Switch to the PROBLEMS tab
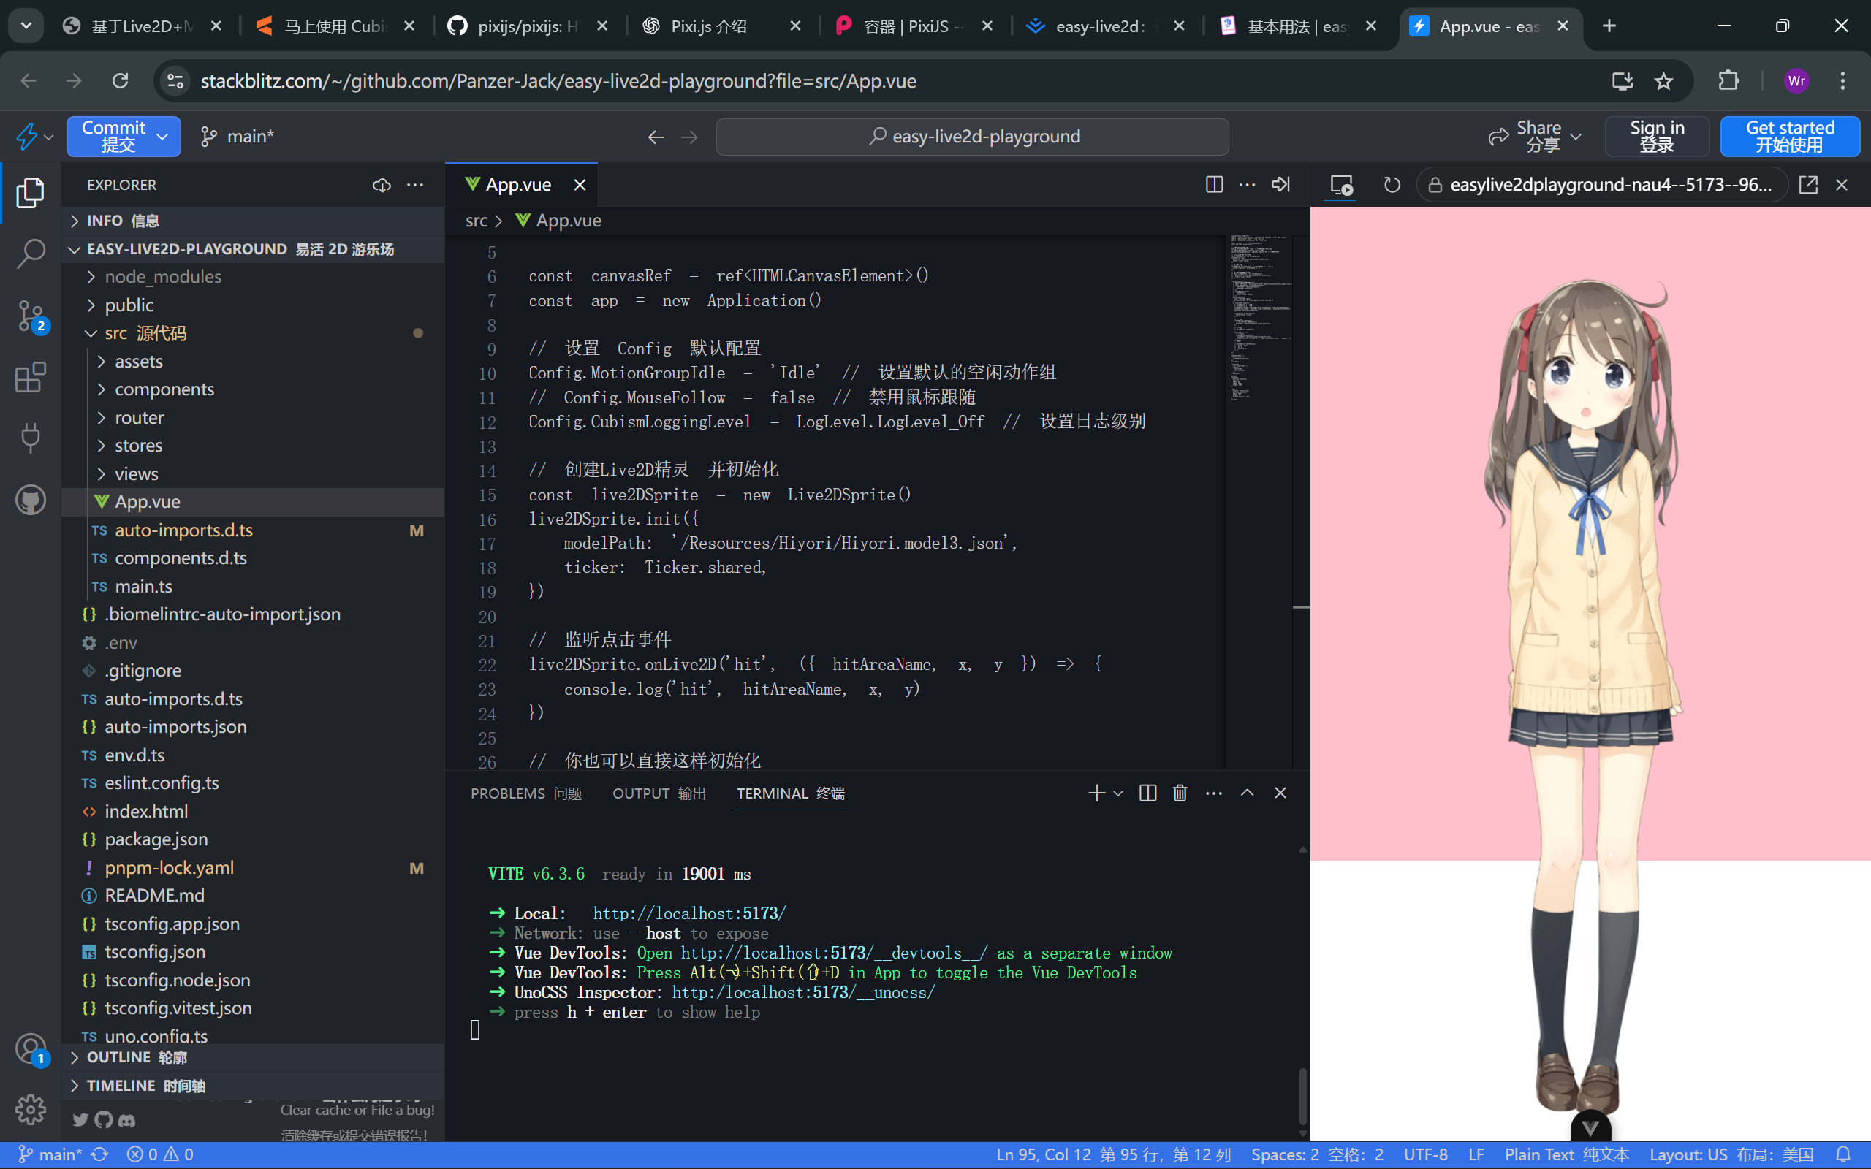This screenshot has height=1169, width=1871. point(525,794)
